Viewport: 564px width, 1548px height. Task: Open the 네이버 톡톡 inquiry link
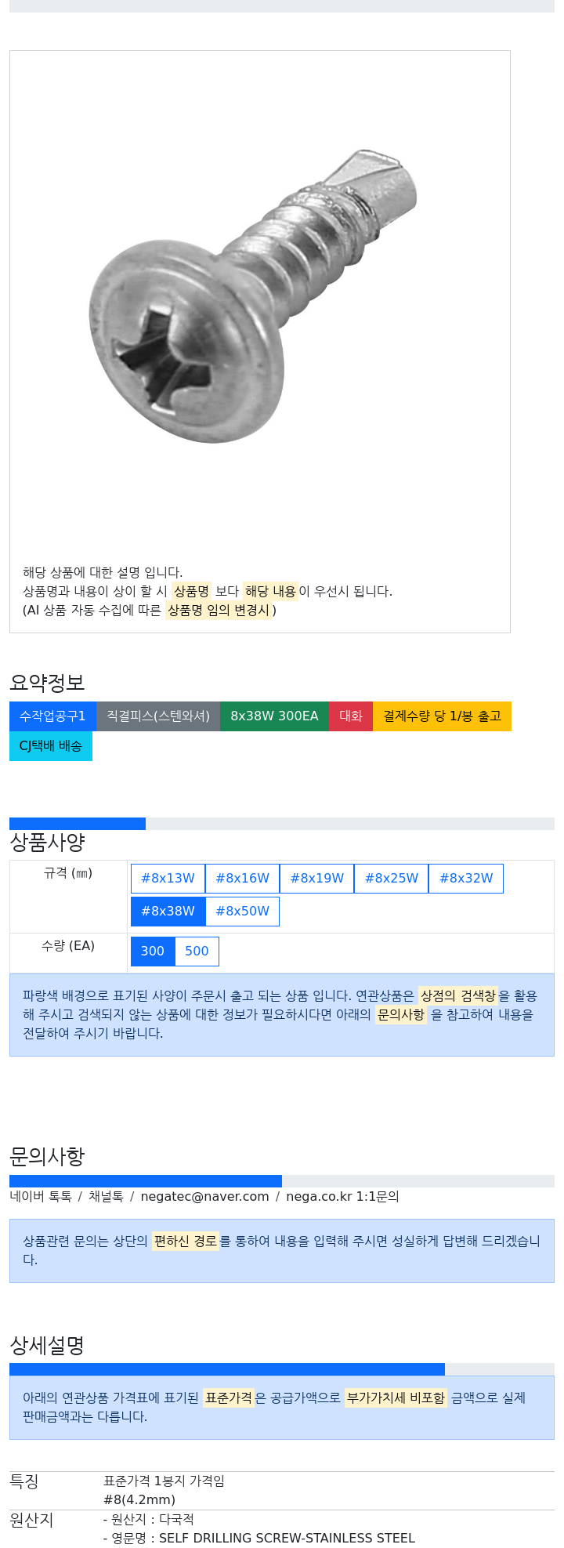41,1197
